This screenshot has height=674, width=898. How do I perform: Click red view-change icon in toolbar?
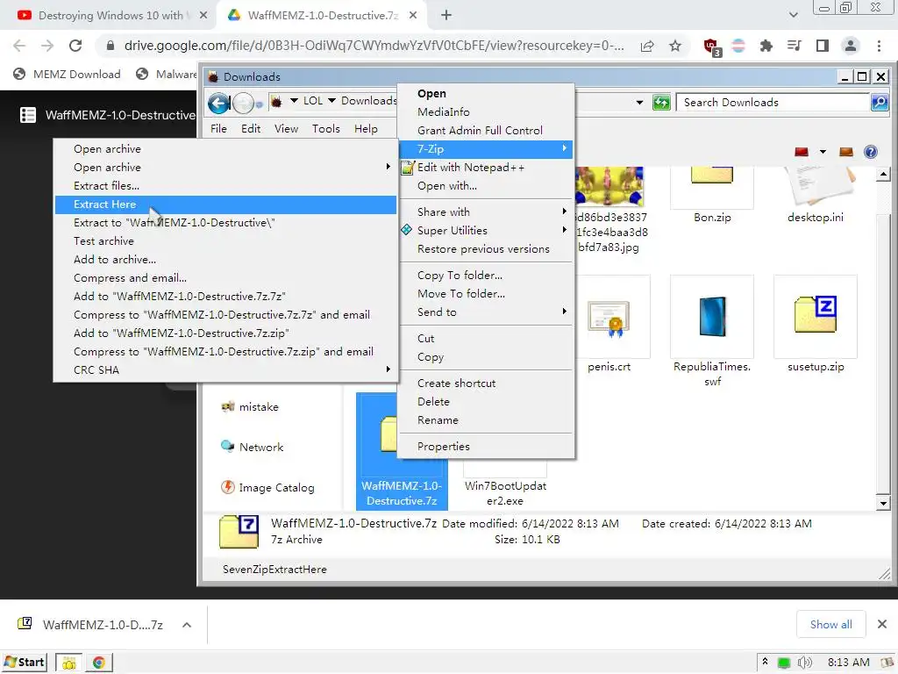(802, 152)
